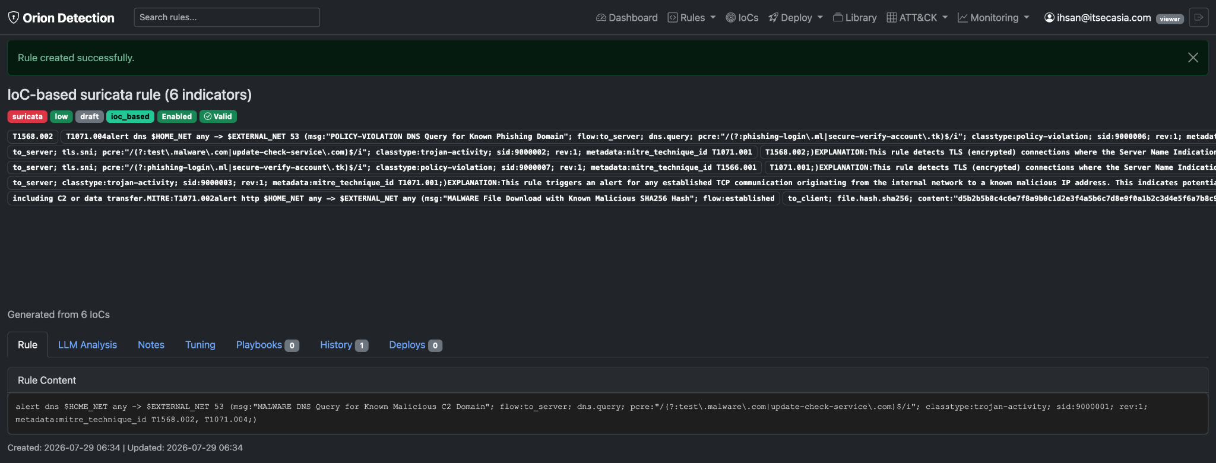The height and width of the screenshot is (463, 1216).
Task: Expand the Deploy dropdown arrow
Action: (x=820, y=18)
